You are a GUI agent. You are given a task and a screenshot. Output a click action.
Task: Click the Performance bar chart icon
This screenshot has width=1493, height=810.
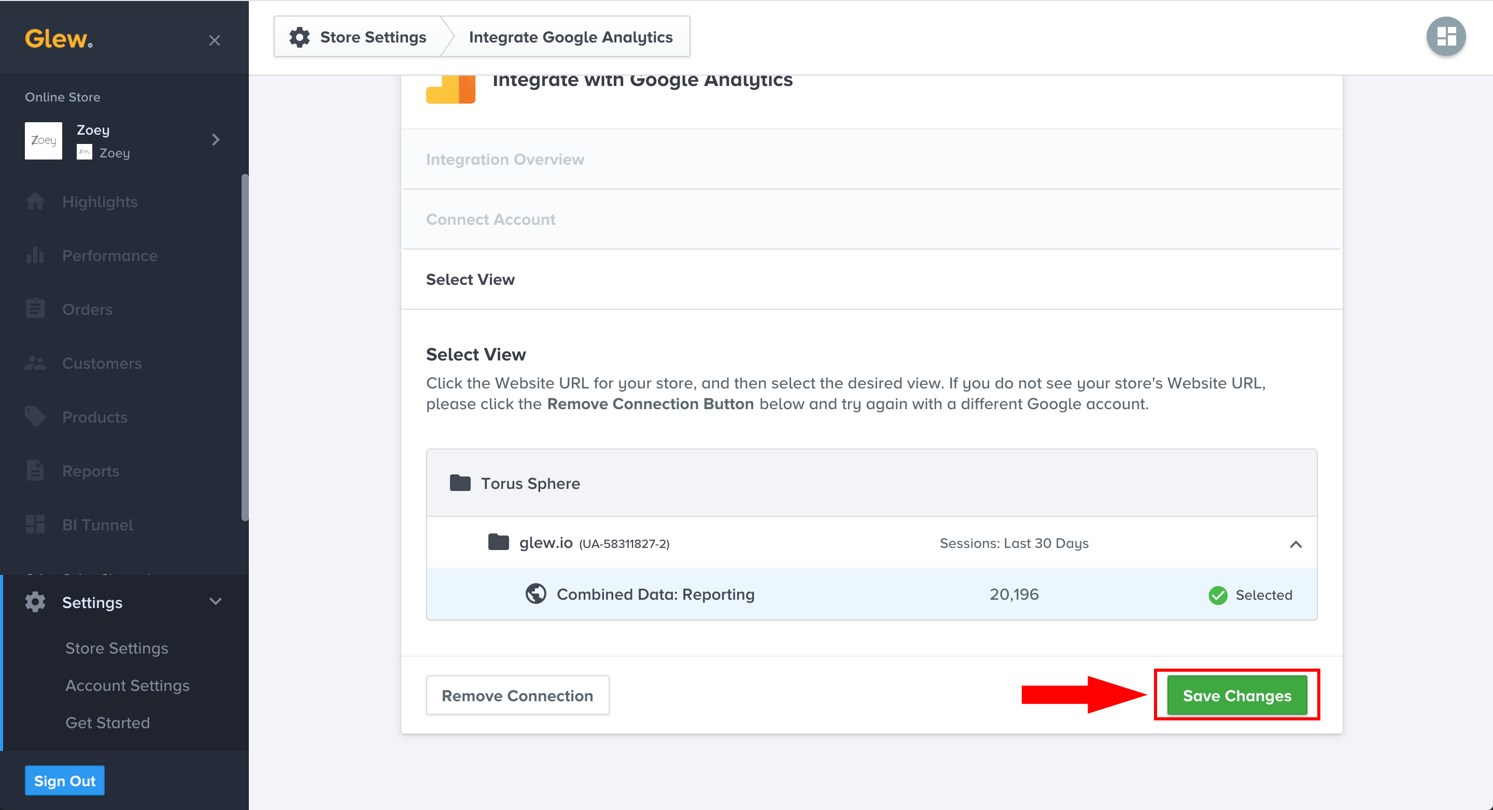click(x=35, y=255)
